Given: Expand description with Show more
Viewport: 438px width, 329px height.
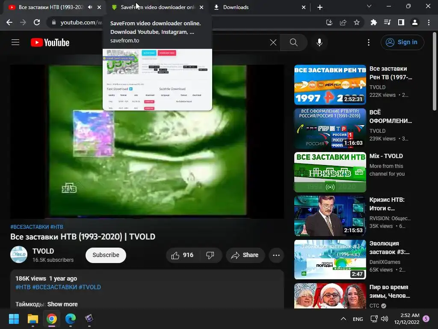Looking at the screenshot, I should point(62,304).
